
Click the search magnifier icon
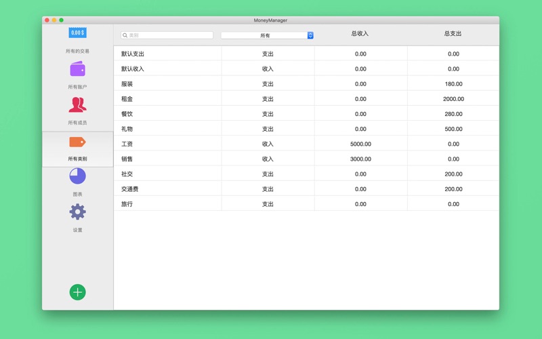125,35
